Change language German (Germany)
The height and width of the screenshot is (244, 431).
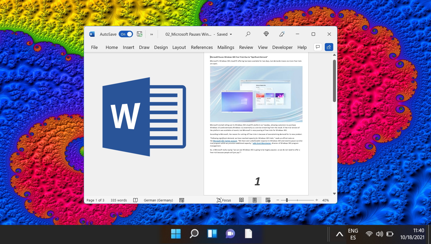pos(158,200)
